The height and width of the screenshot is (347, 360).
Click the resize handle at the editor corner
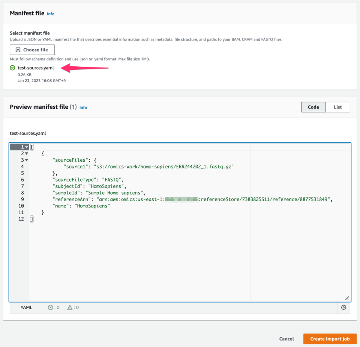click(x=347, y=298)
